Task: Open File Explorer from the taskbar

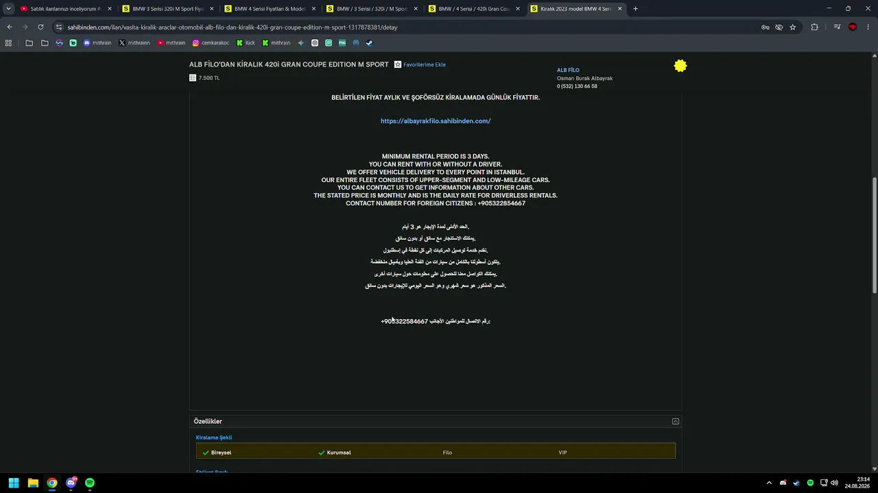Action: pyautogui.click(x=33, y=483)
